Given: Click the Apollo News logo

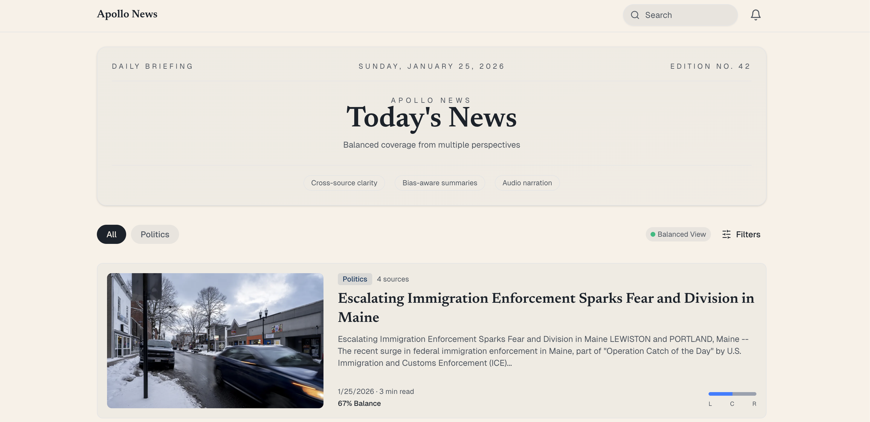Looking at the screenshot, I should (127, 14).
